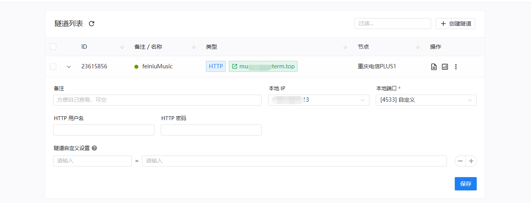Save tunnel settings with 保存 button

[x=465, y=184]
